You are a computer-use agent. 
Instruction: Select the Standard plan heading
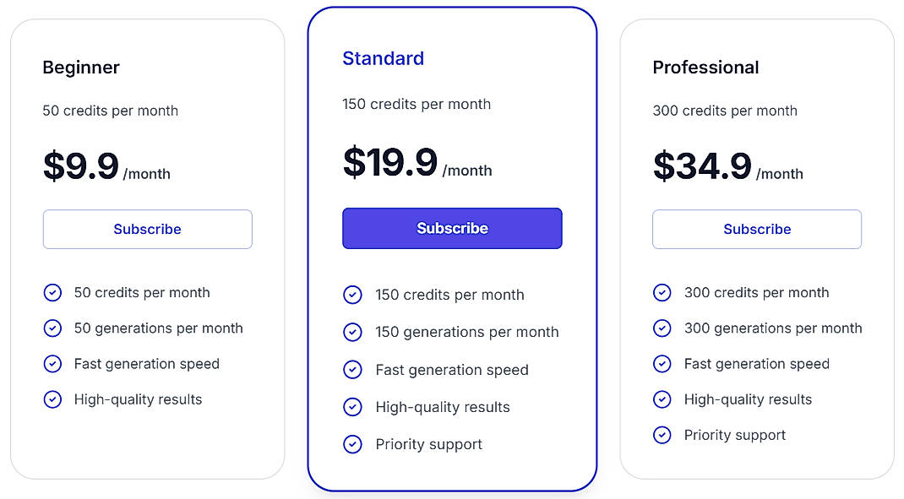[x=384, y=58]
